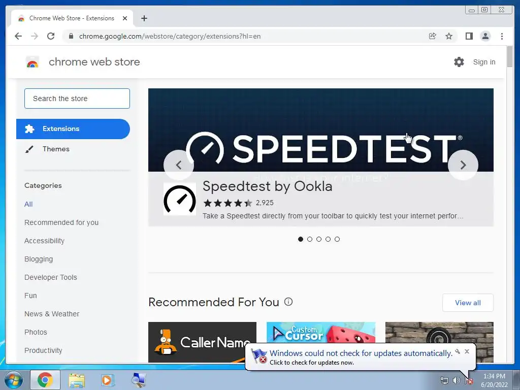Share this page via the share icon

(433, 36)
